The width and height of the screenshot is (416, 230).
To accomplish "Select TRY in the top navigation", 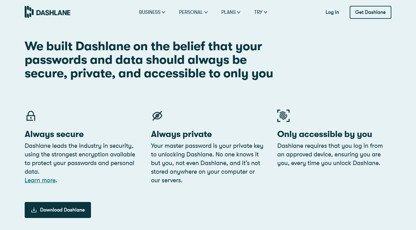I will point(258,12).
